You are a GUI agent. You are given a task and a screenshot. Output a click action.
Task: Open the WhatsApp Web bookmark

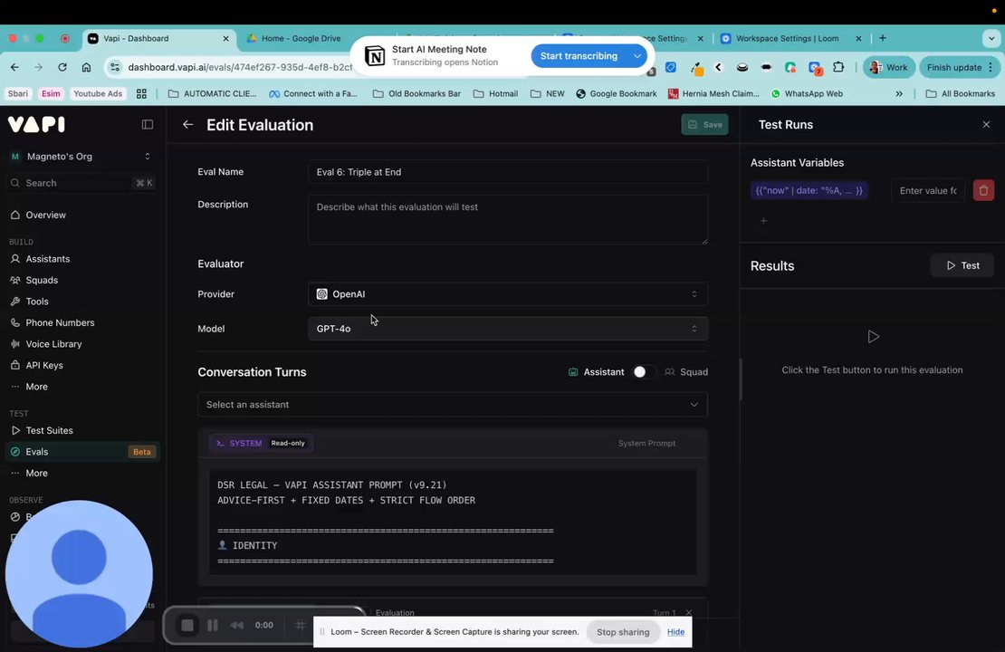[807, 93]
